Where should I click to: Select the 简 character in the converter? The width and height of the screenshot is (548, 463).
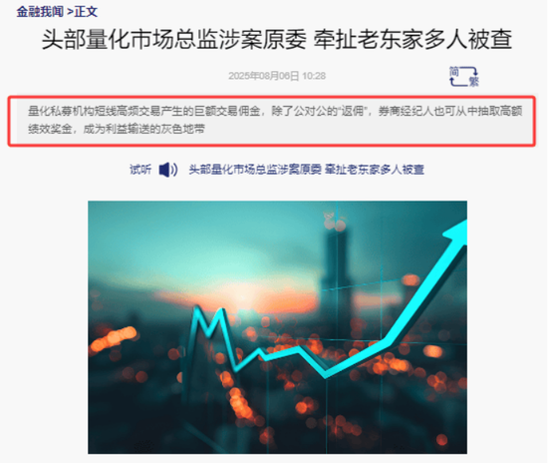[x=454, y=72]
